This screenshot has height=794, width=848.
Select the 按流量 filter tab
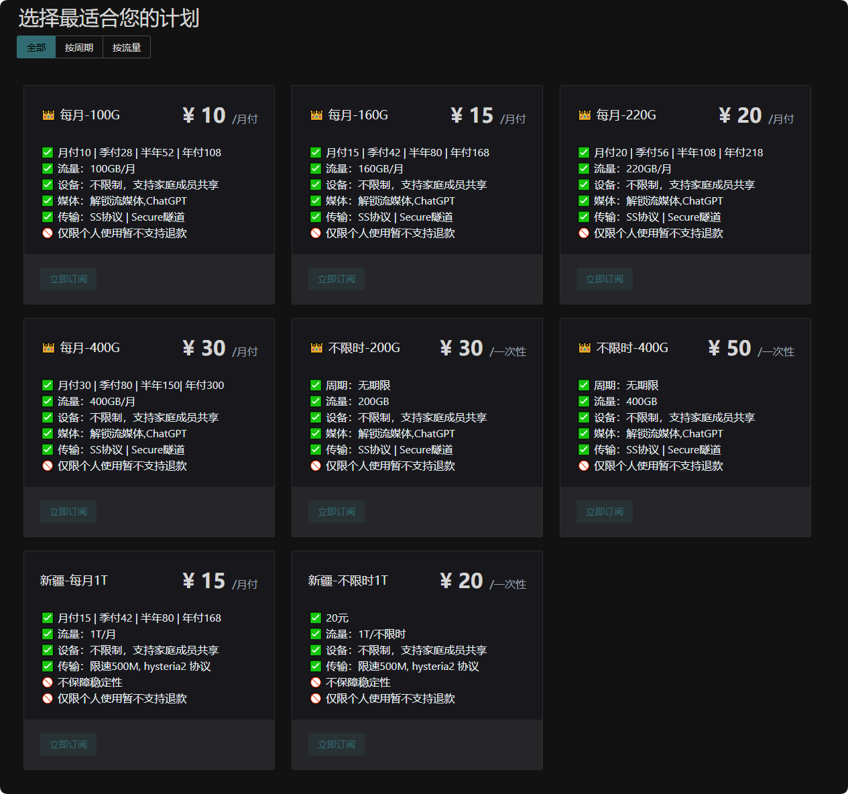(127, 48)
